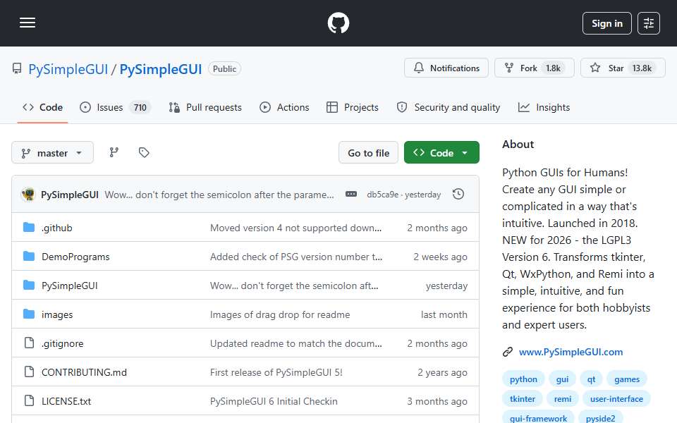Select the tkinter topic tag
Screen dimensions: 677x423
pyautogui.click(x=523, y=399)
